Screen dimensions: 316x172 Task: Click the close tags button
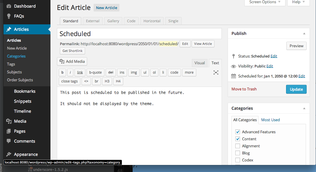70,81
